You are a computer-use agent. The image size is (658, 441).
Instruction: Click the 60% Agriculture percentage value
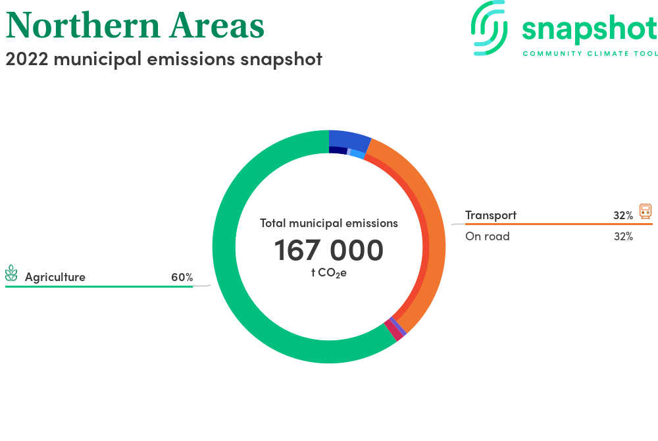click(x=182, y=277)
